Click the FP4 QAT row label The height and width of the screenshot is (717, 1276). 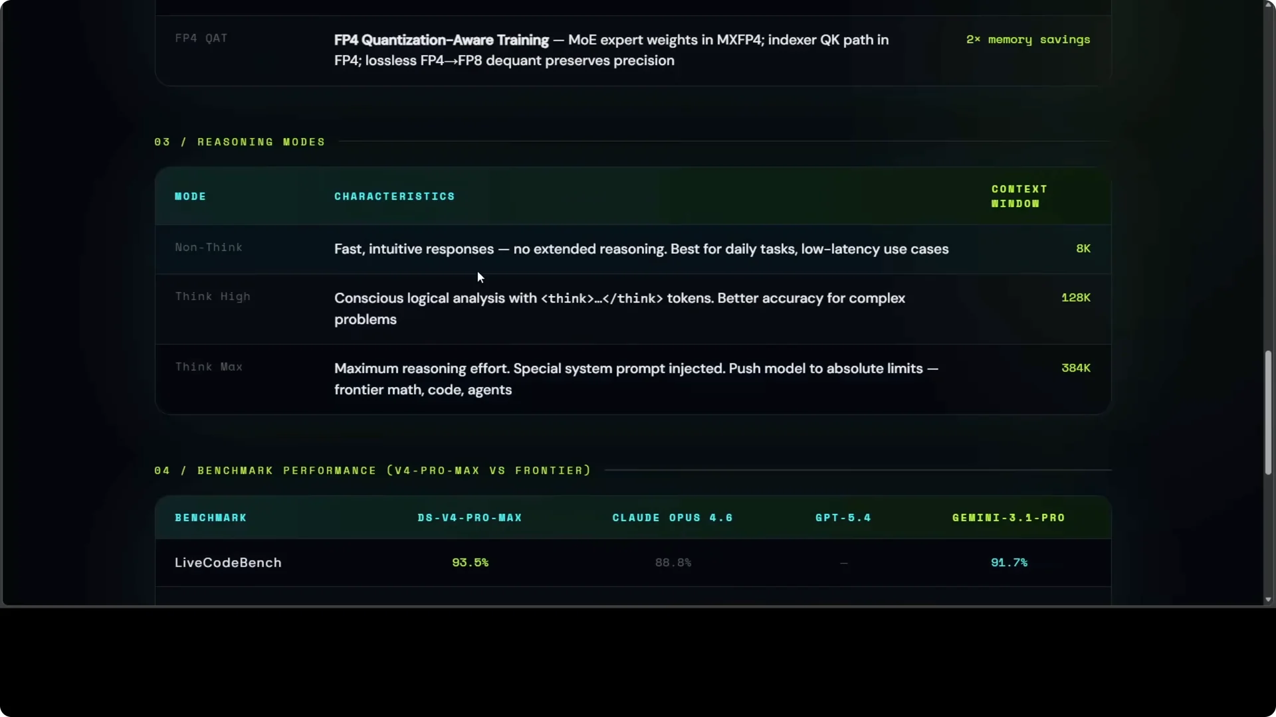(x=201, y=39)
